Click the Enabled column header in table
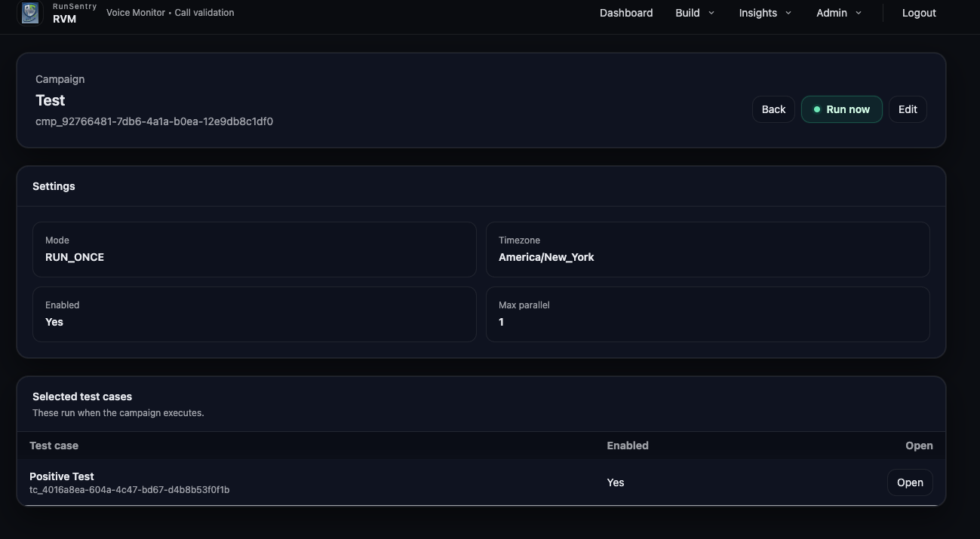 click(x=627, y=446)
